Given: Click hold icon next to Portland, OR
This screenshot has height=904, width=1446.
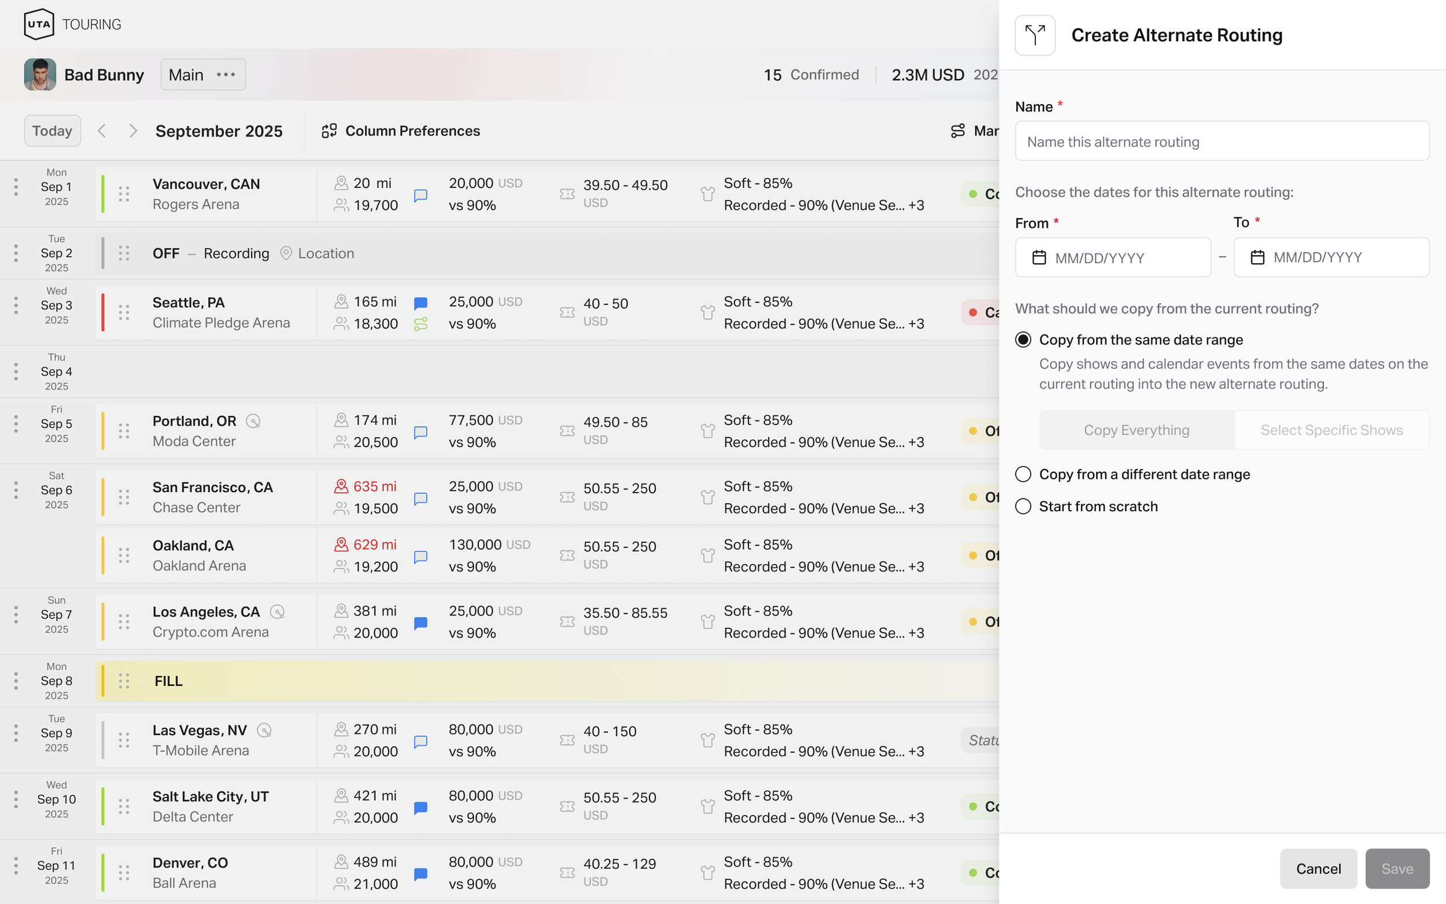Looking at the screenshot, I should [x=253, y=422].
